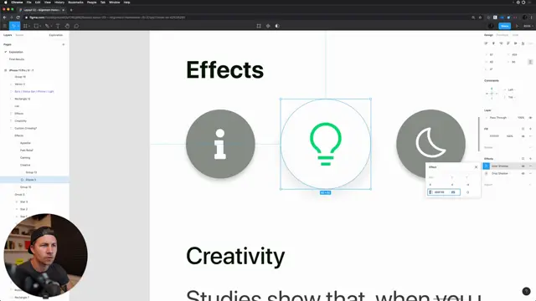536x301 pixels.
Task: Click the Edit object icon in top toolbar
Action: click(x=259, y=26)
